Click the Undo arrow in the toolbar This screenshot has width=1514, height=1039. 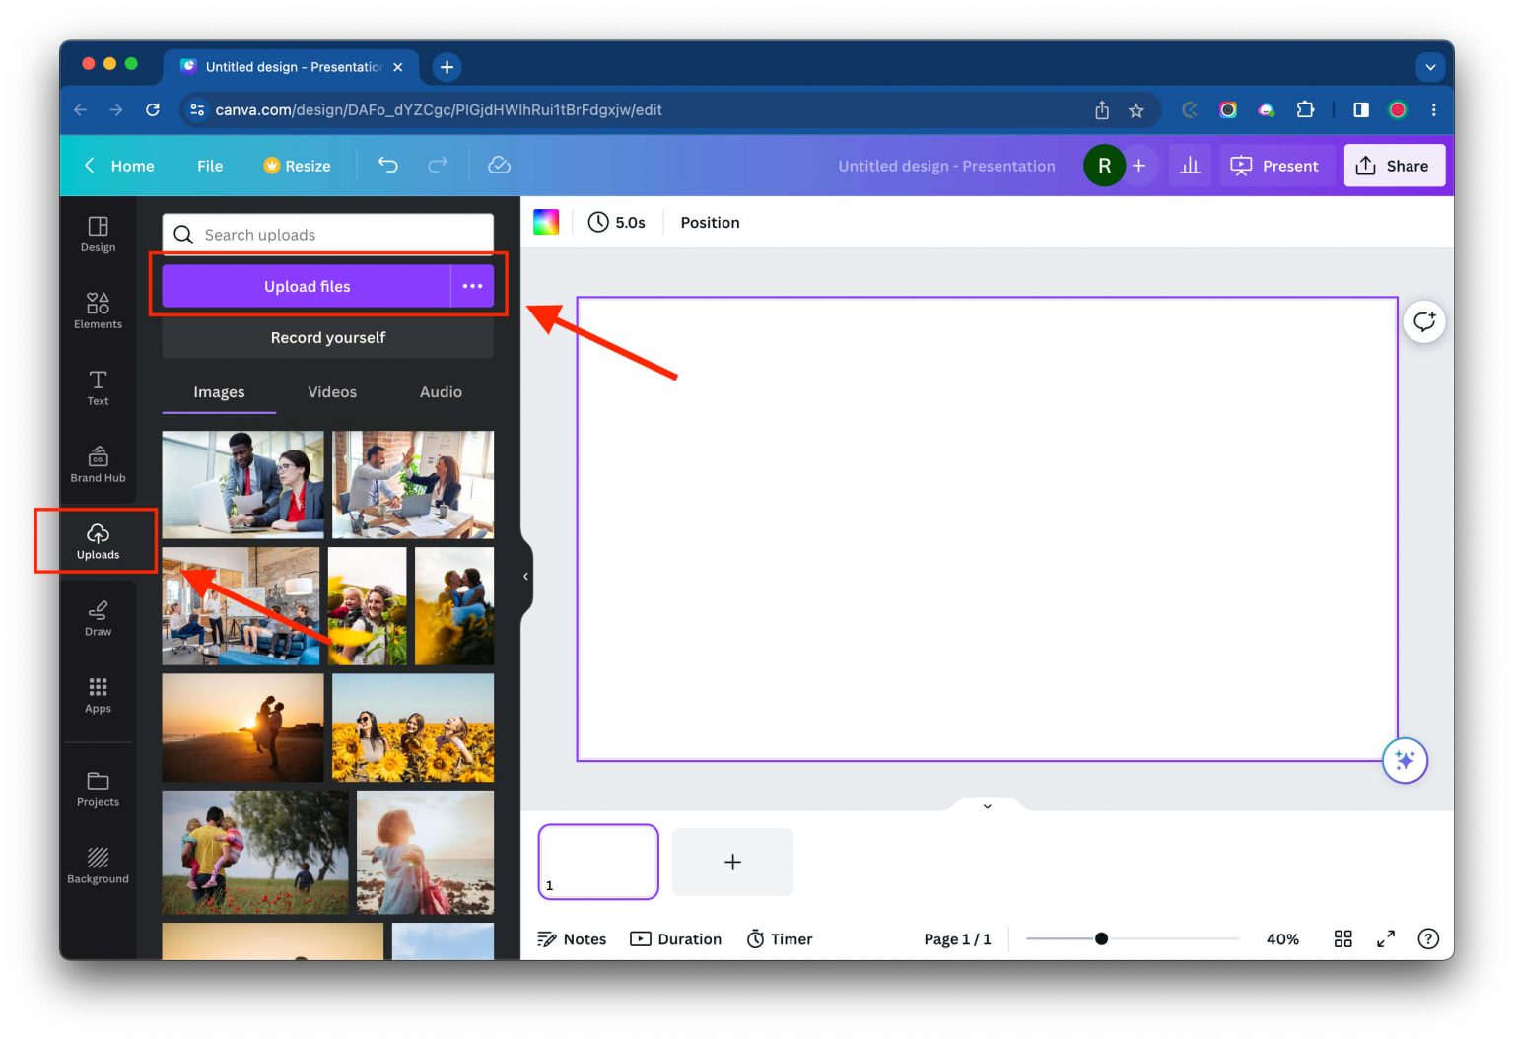point(387,165)
